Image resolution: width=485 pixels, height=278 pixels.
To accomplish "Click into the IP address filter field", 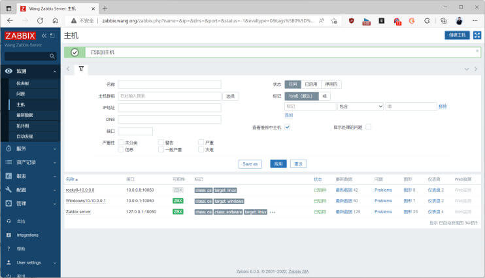I will [169, 108].
